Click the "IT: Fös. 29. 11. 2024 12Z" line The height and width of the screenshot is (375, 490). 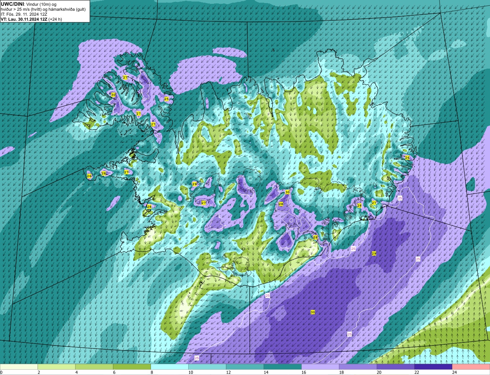click(x=24, y=14)
